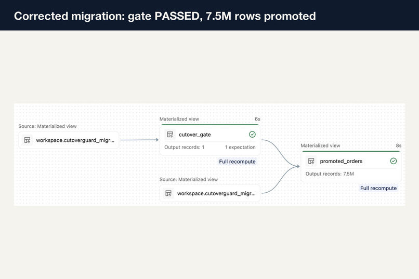The width and height of the screenshot is (419, 279).
Task: Click 'Output records: 1' on cutover_gate
Action: click(x=184, y=147)
